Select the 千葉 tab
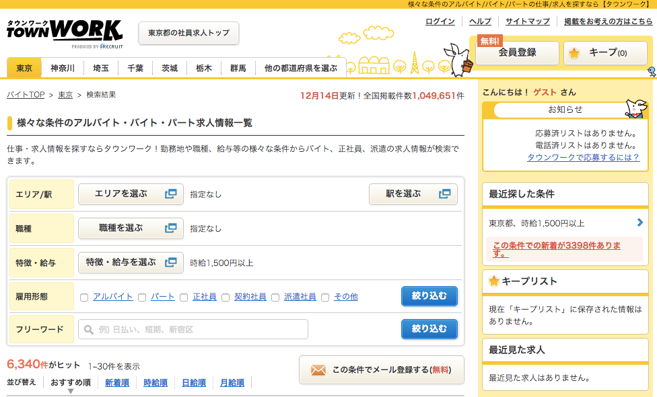657x397 pixels. 135,69
